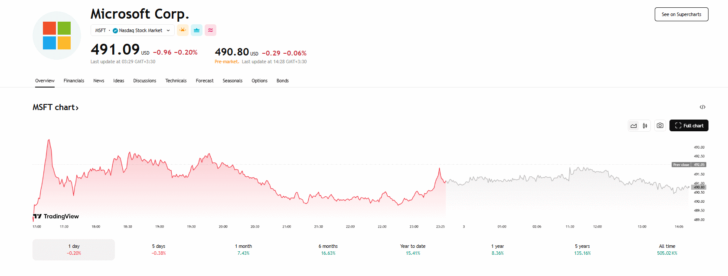Click the 23:25 time axis label
728x276 pixels.
(440, 227)
